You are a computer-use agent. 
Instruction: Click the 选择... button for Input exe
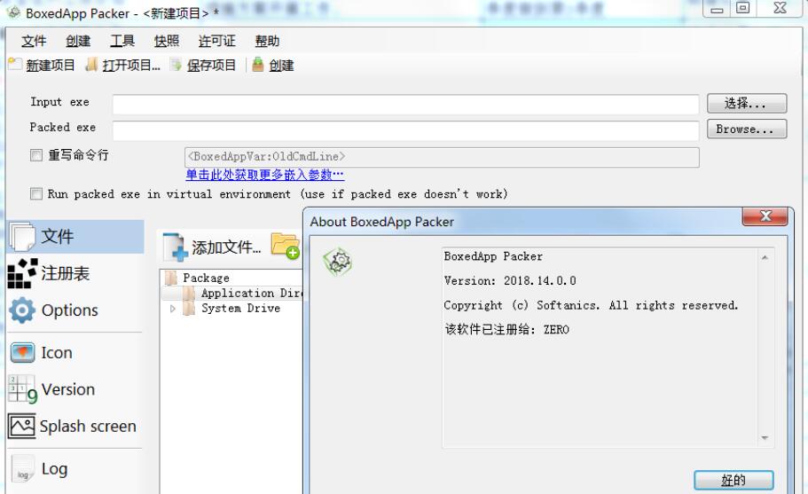tap(747, 103)
